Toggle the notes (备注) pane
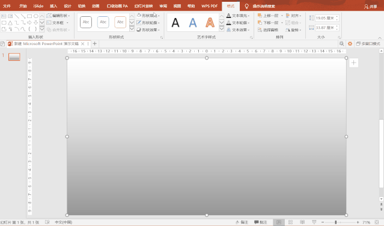The height and width of the screenshot is (226, 384). [242, 222]
